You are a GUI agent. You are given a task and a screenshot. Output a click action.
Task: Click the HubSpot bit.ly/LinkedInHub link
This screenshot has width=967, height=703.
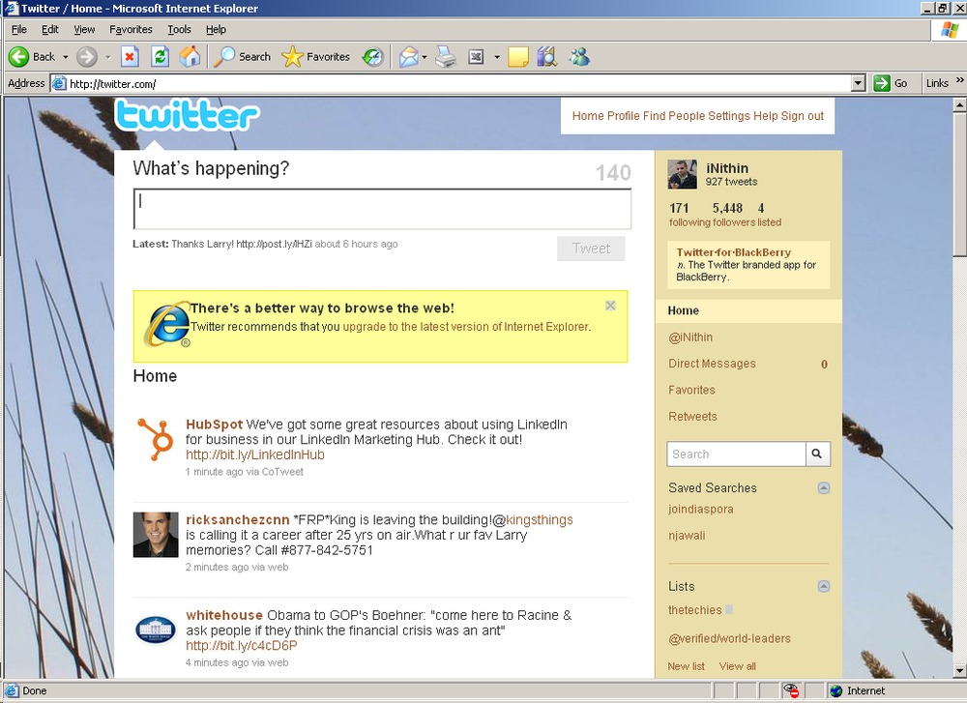[255, 454]
